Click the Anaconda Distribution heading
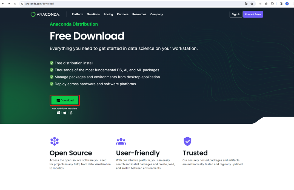The height and width of the screenshot is (190, 294). 74,24
